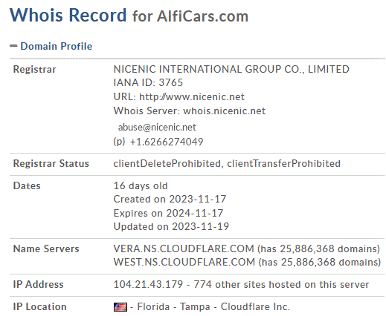Click WEST.NS.CLOUDFLARE.COM name server
This screenshot has height=316, width=386.
coord(184,262)
